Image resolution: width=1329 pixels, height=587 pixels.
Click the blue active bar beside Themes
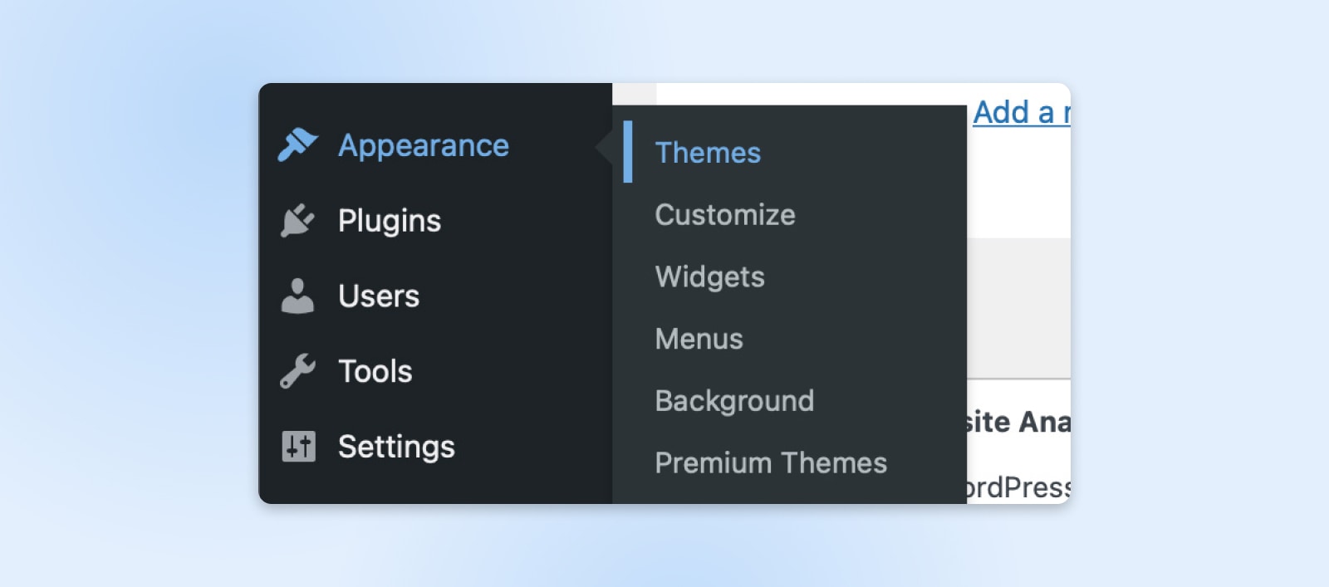pyautogui.click(x=628, y=152)
